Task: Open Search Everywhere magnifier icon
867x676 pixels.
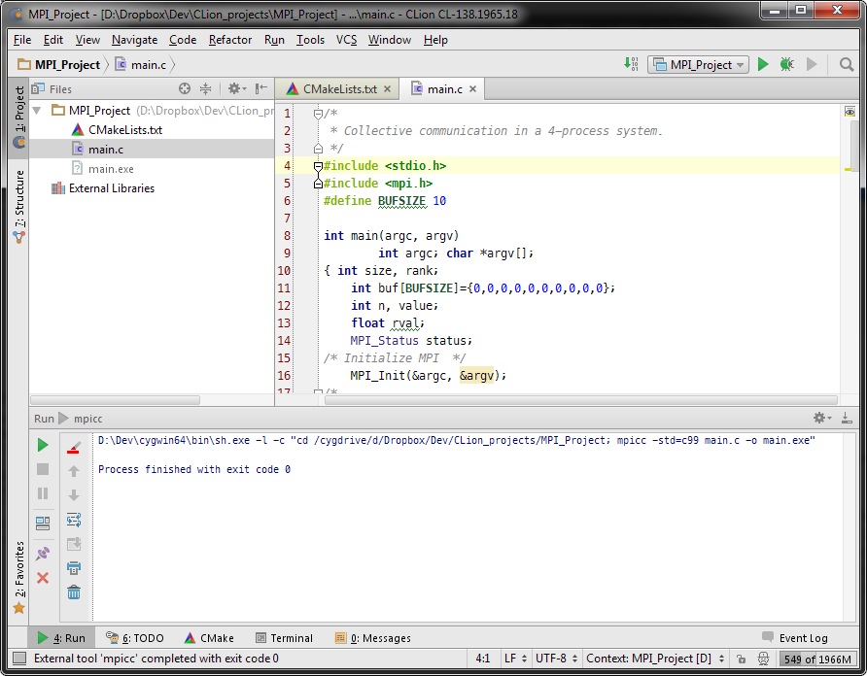Action: click(846, 65)
